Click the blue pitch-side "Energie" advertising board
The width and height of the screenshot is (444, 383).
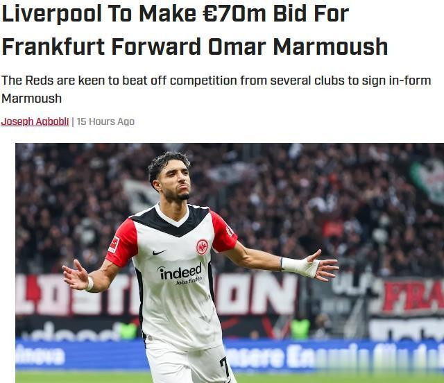tap(336, 356)
